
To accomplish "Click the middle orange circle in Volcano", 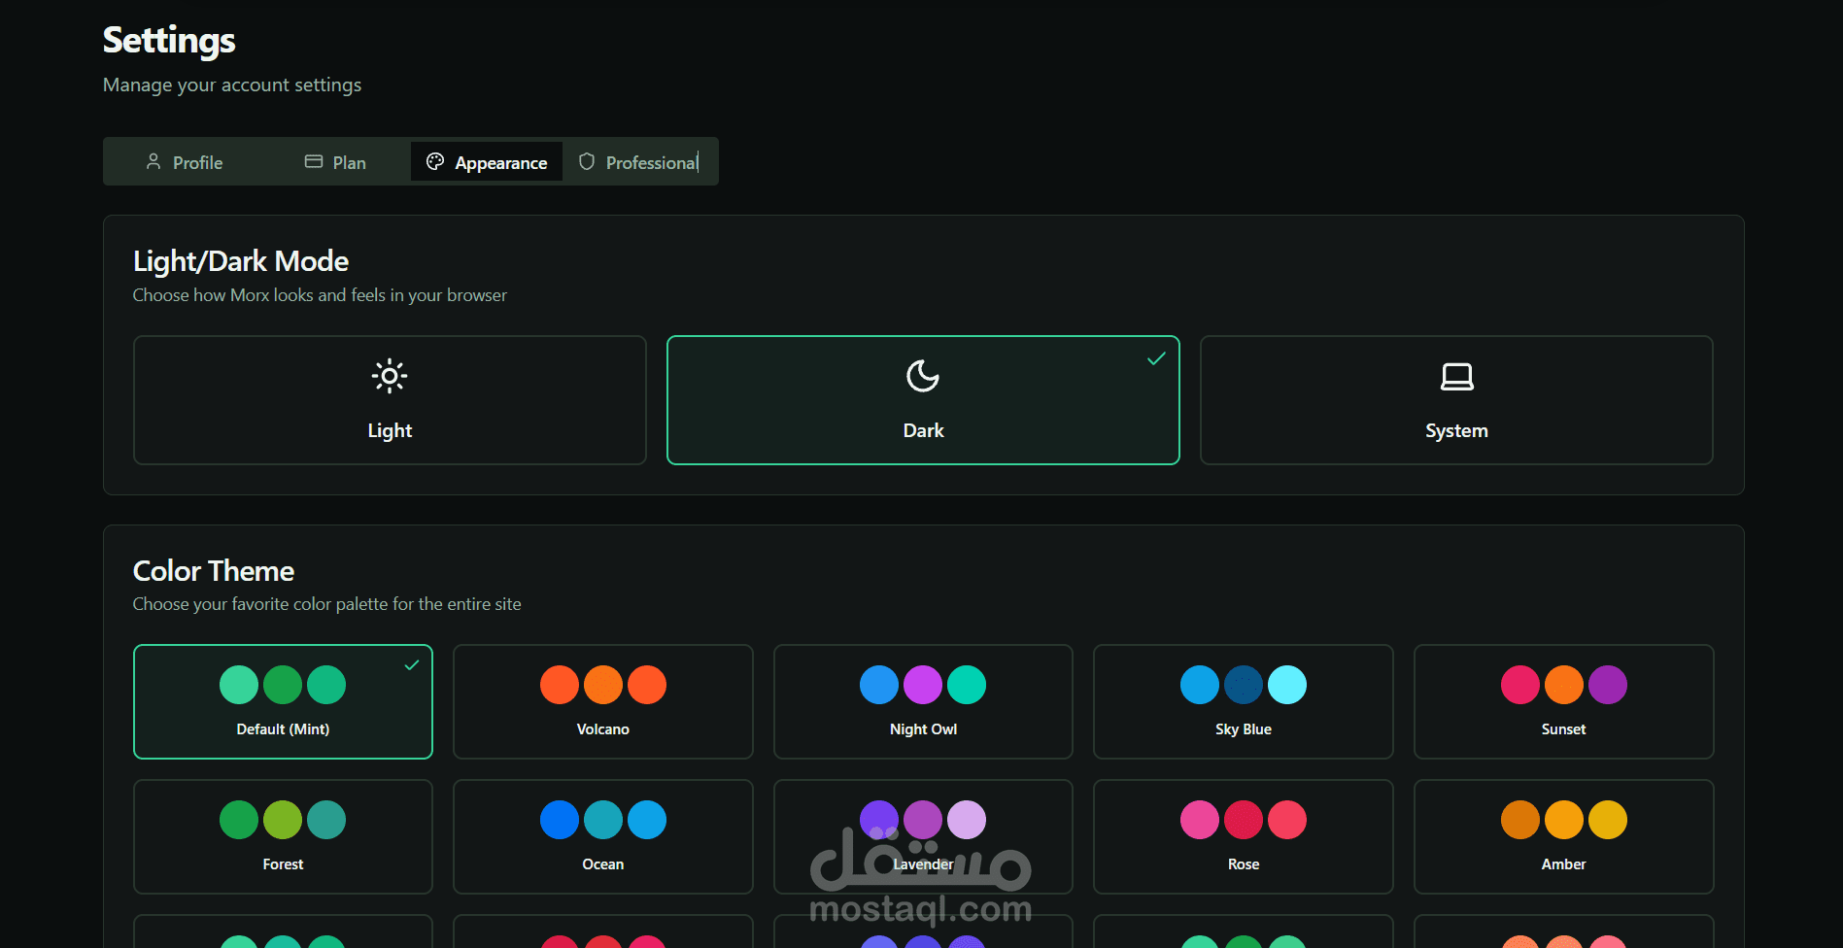I will click(603, 685).
